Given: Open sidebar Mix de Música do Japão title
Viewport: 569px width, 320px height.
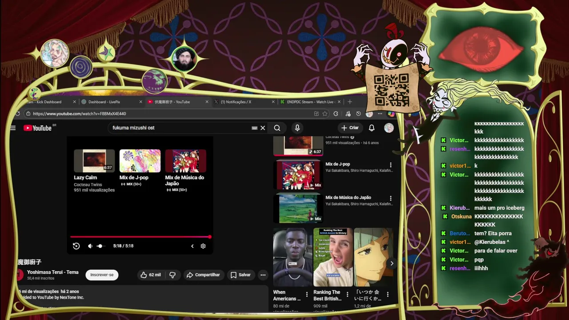Looking at the screenshot, I should tap(348, 197).
